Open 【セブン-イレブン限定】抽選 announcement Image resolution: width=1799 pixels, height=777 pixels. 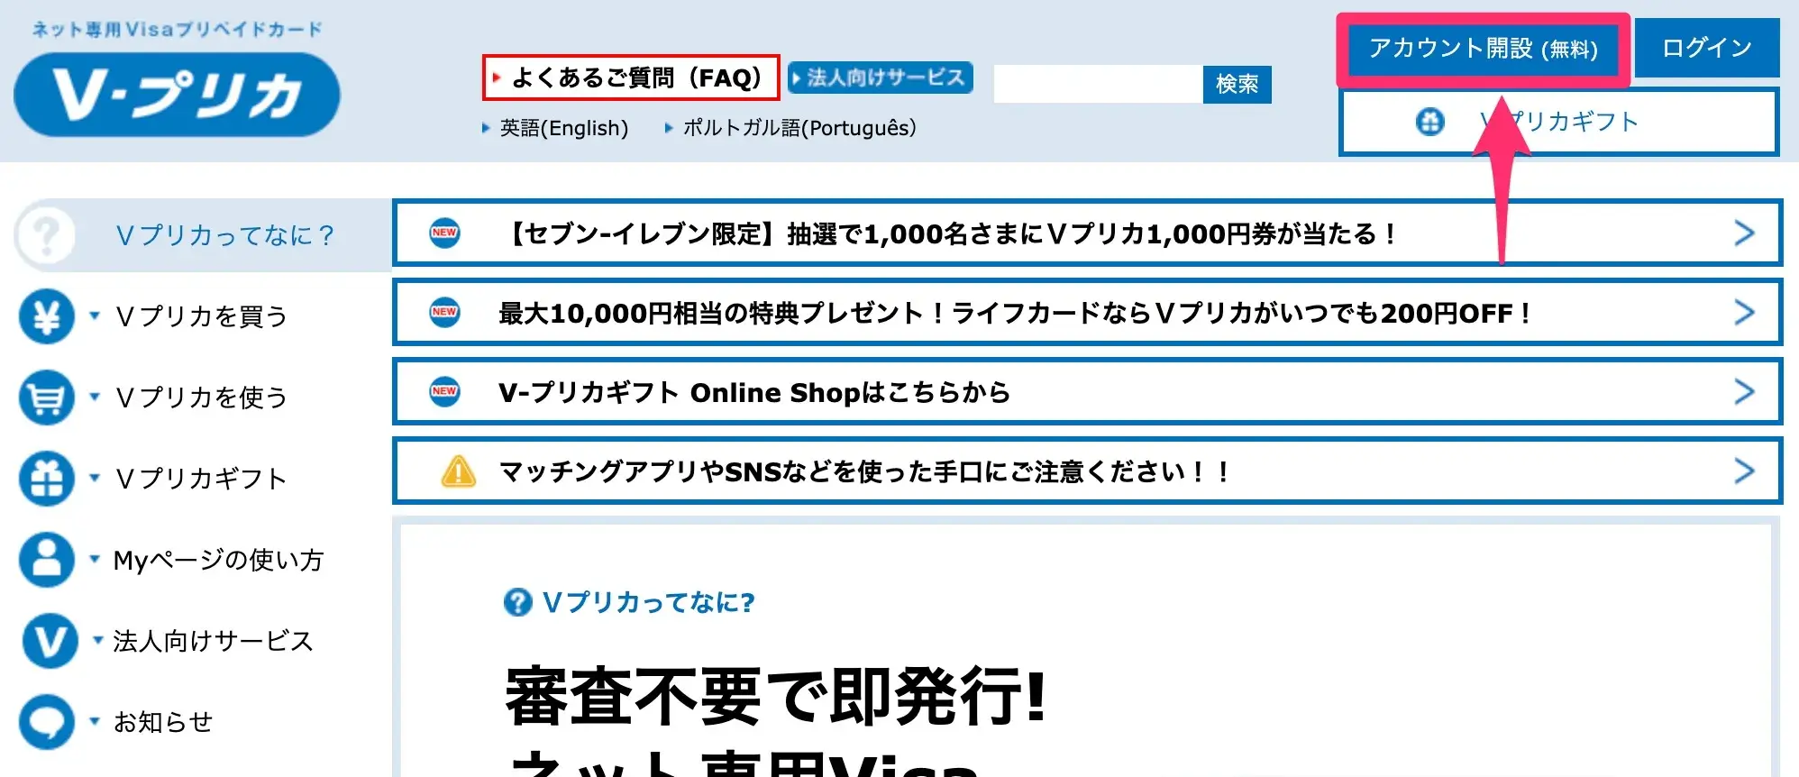point(1087,233)
